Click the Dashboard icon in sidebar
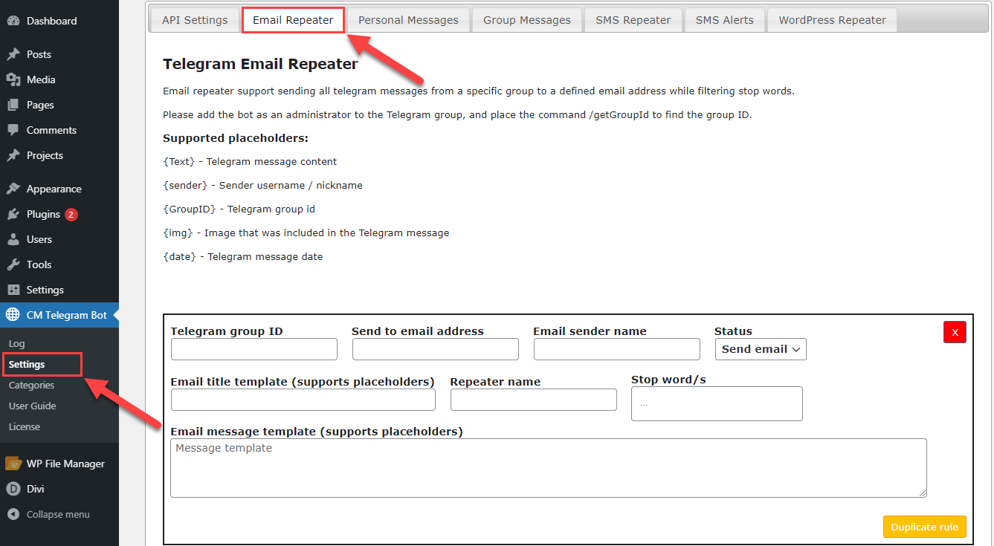The height and width of the screenshot is (546, 994). coord(13,21)
